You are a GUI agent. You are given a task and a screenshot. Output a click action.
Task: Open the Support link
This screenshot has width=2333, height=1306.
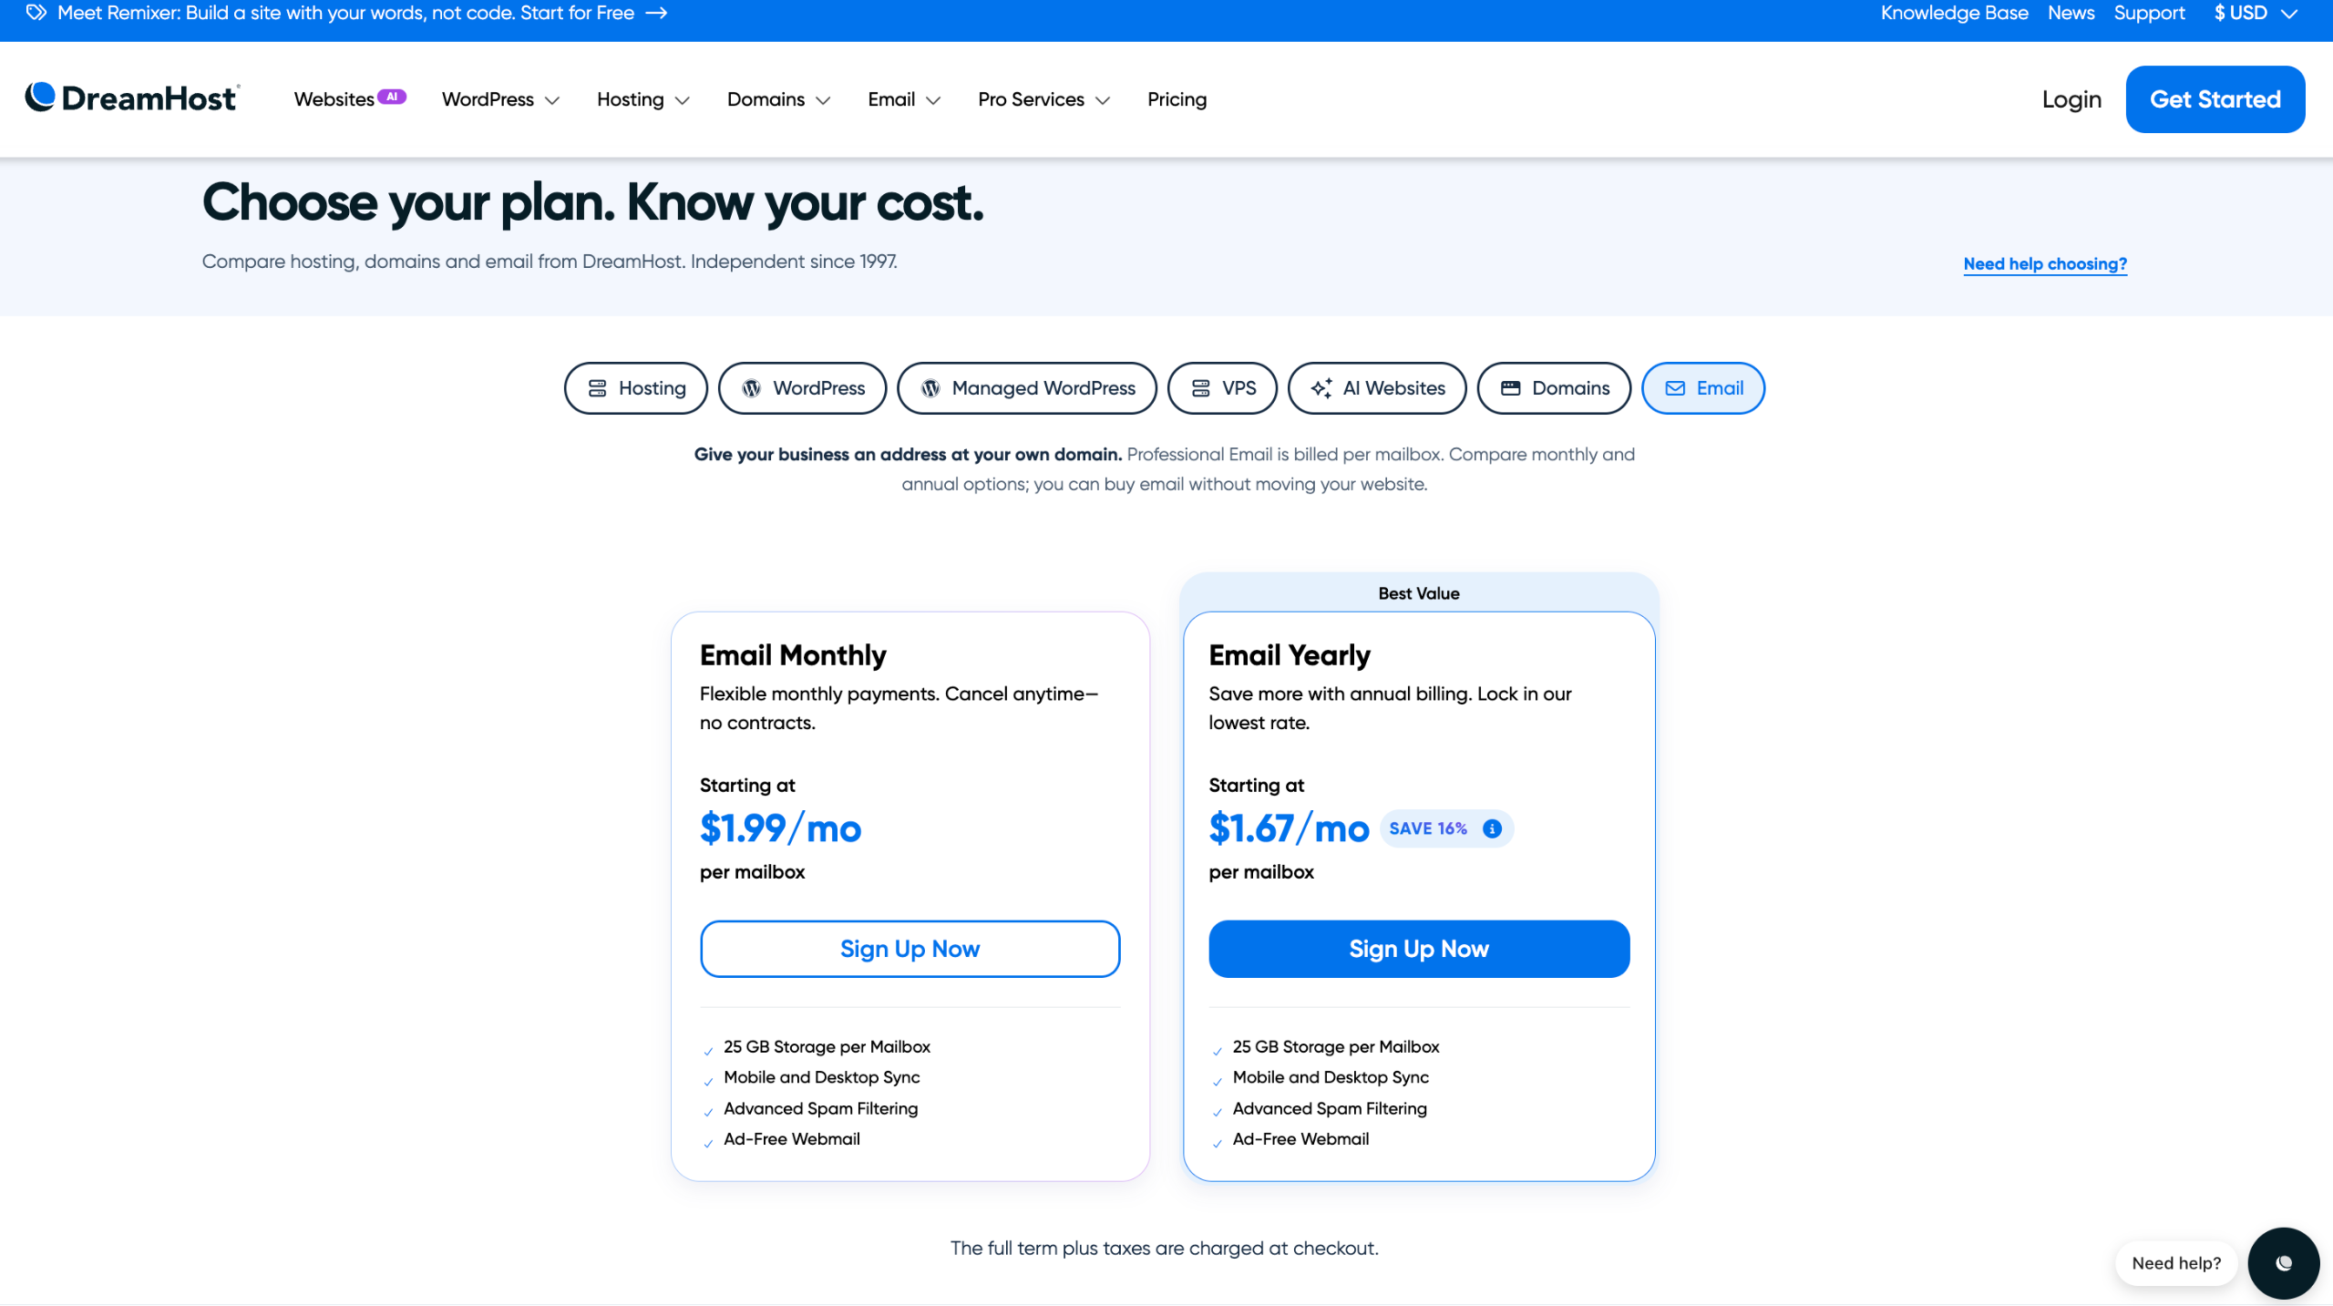click(2149, 13)
